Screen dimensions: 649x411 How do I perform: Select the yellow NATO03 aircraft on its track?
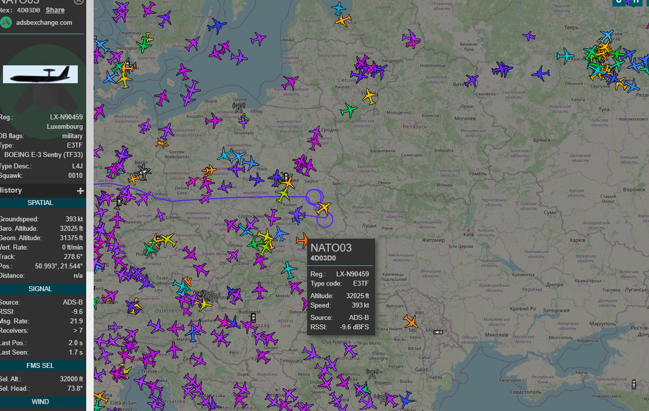point(324,208)
